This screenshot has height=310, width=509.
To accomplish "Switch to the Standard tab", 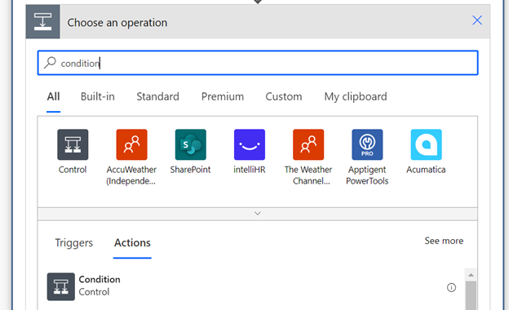I will click(157, 96).
